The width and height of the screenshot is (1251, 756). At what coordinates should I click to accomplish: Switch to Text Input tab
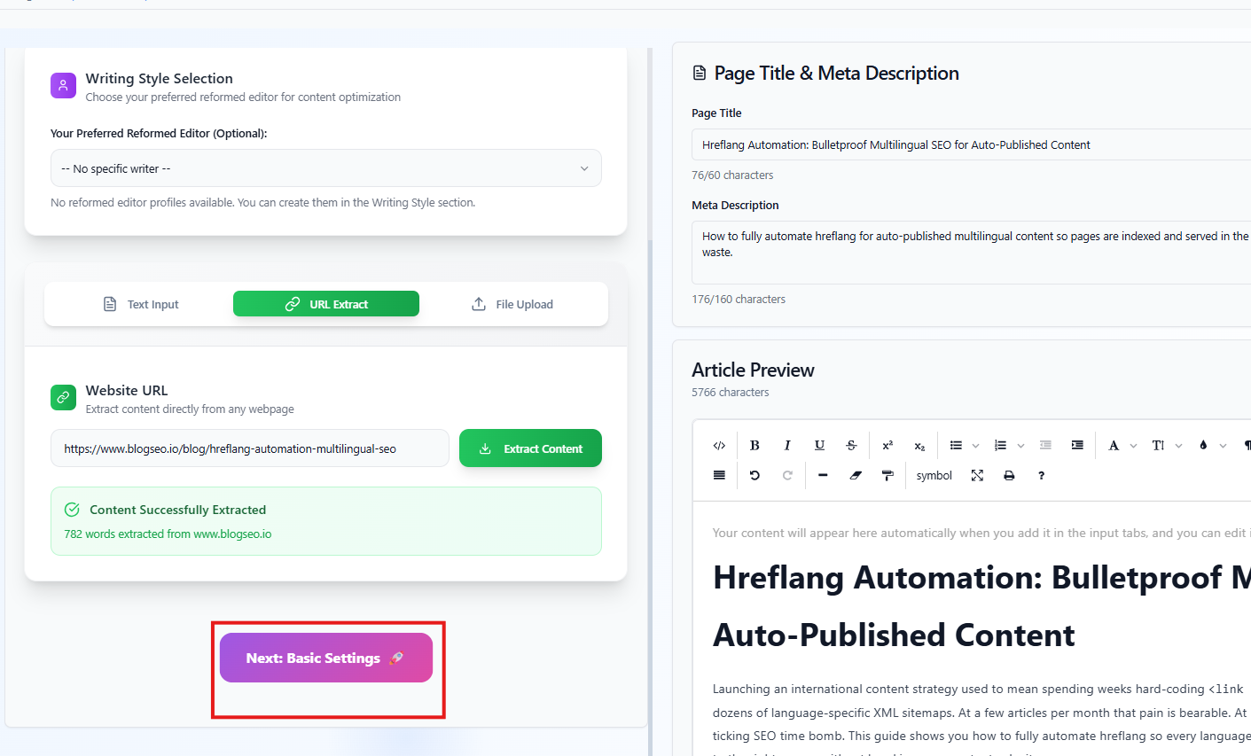[x=141, y=304]
